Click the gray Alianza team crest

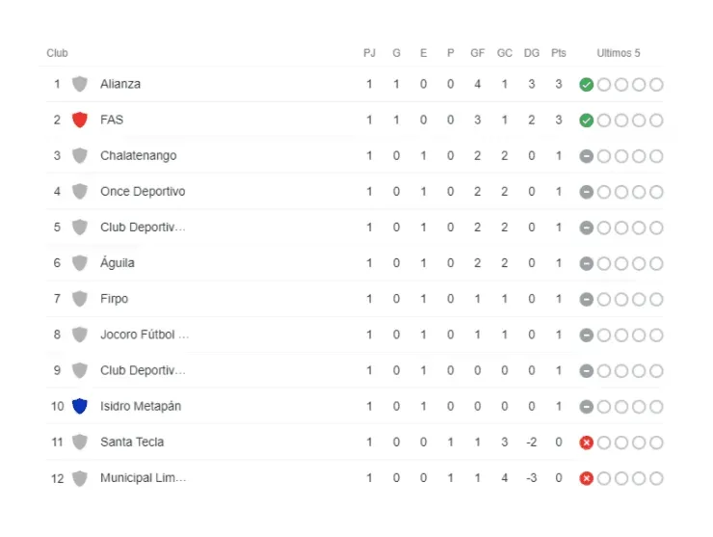[80, 84]
